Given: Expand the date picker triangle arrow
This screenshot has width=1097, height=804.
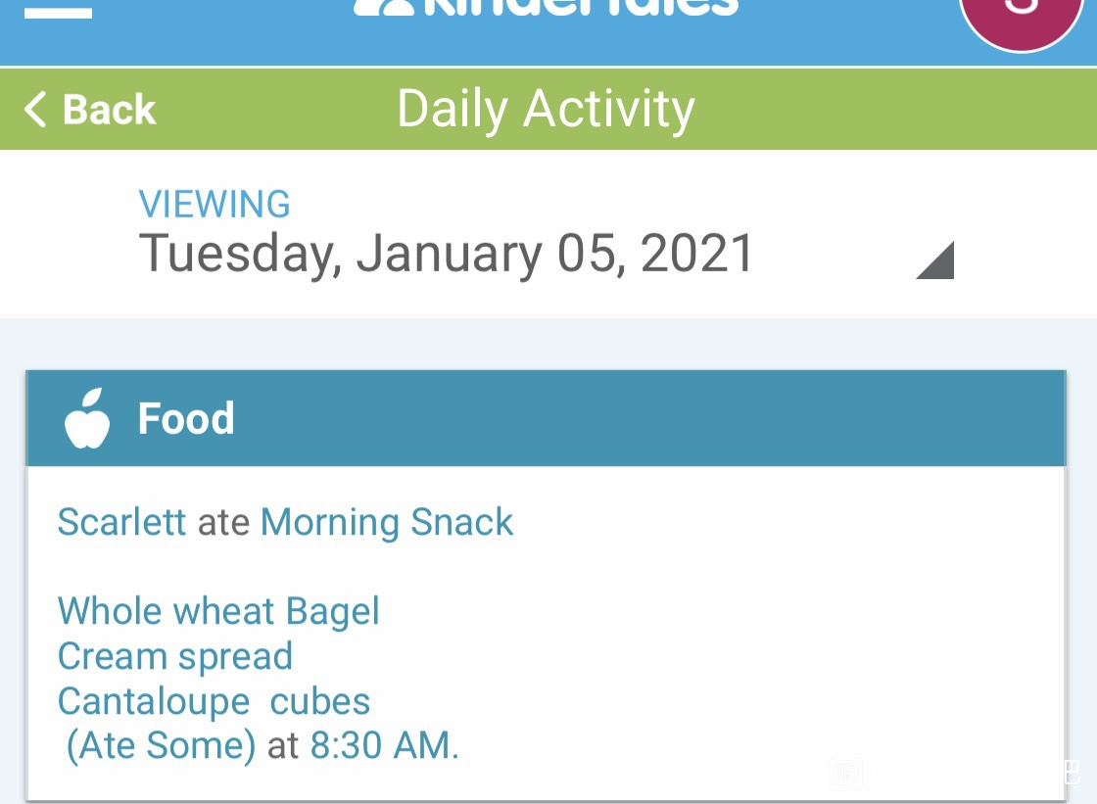Looking at the screenshot, I should (x=935, y=260).
